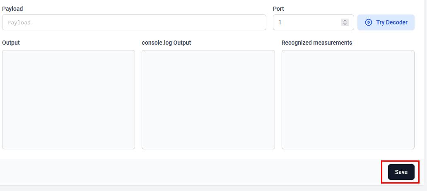
Task: Click the console.log Output heading
Action: [x=166, y=43]
